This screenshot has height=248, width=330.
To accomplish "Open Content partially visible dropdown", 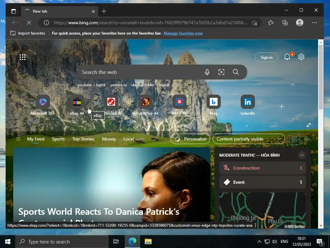I will (x=249, y=139).
